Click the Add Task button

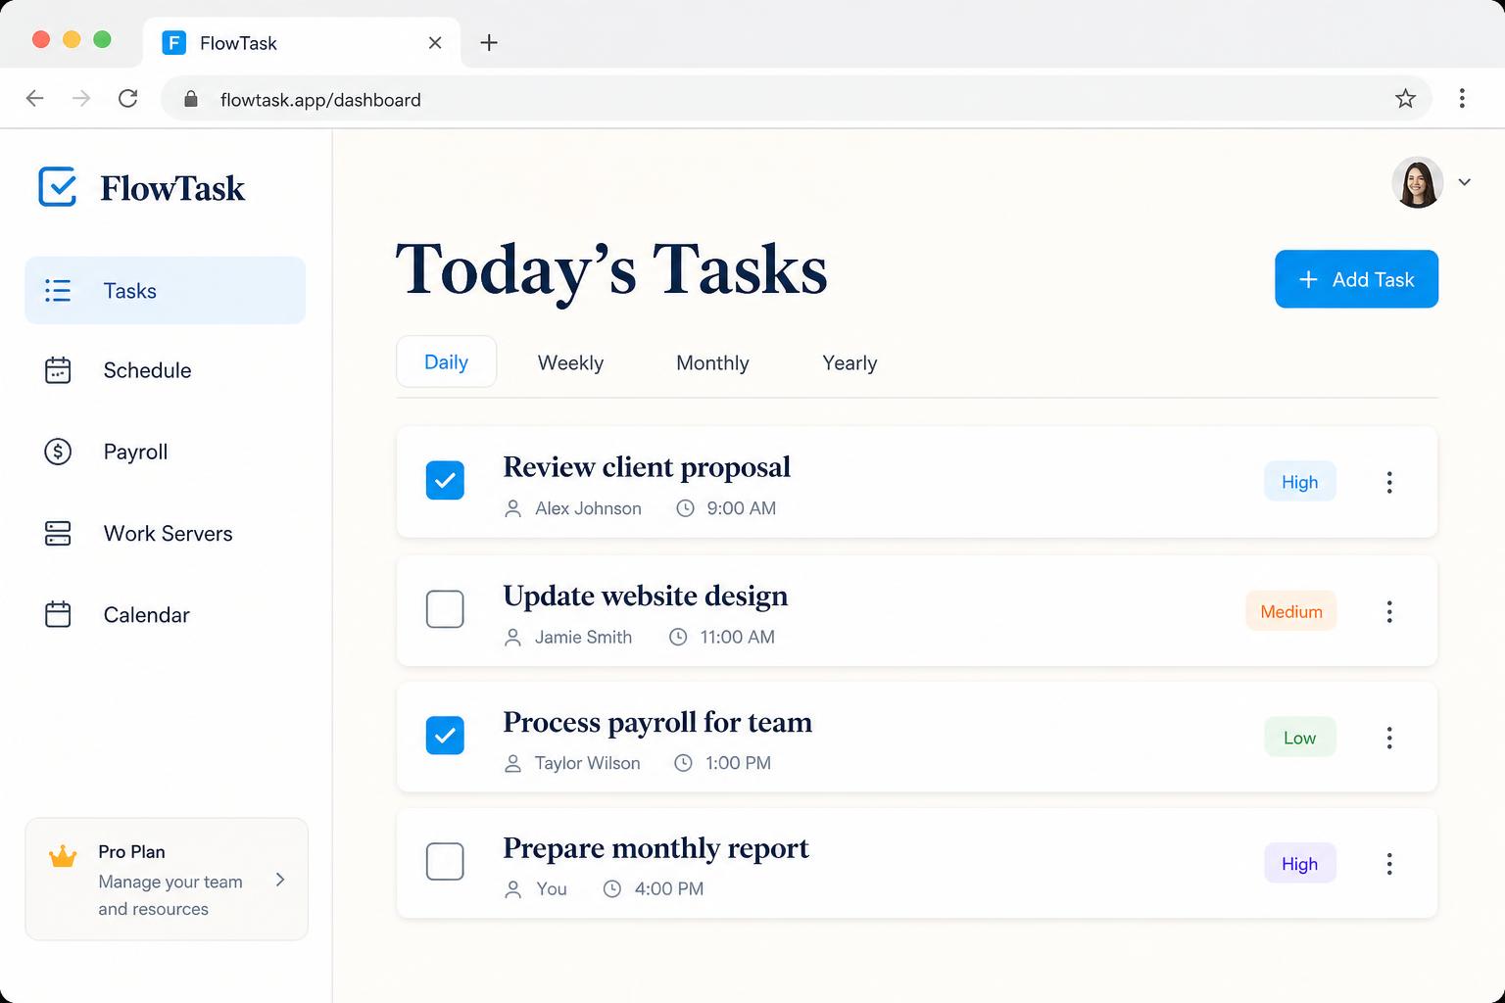tap(1356, 279)
